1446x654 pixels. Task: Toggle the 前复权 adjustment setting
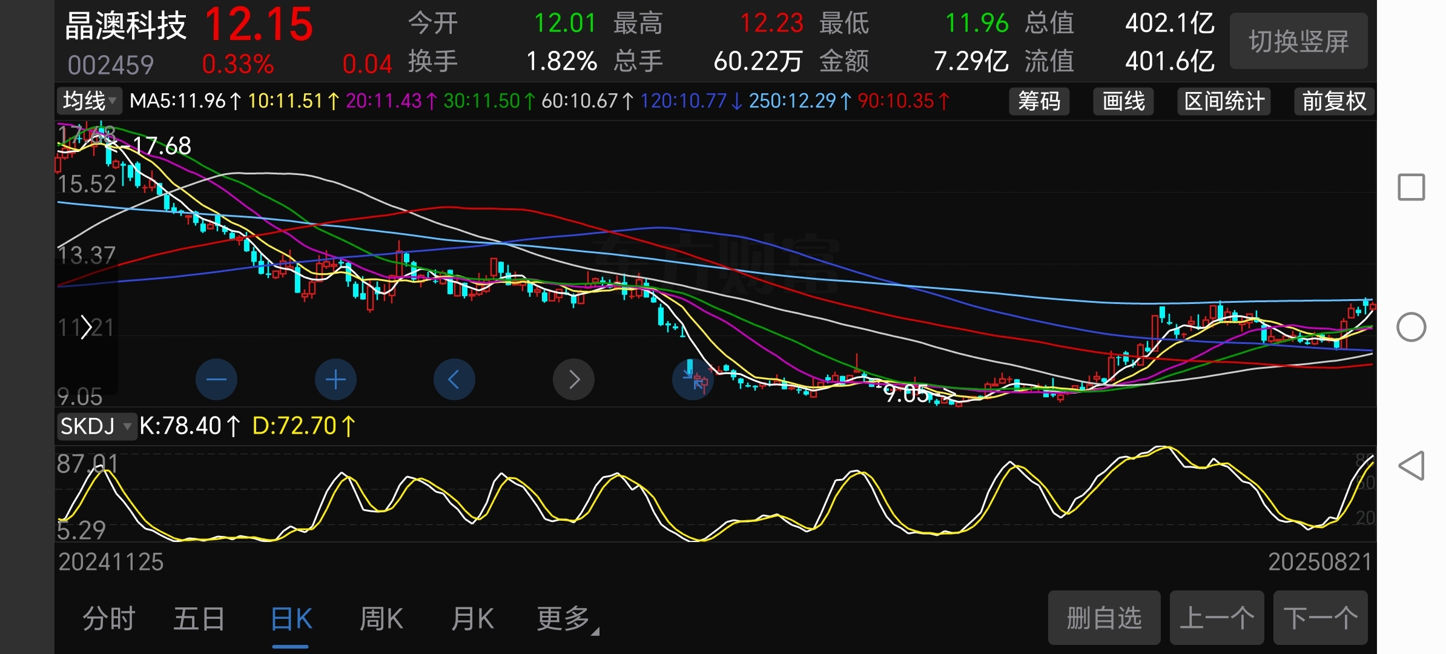click(1334, 101)
